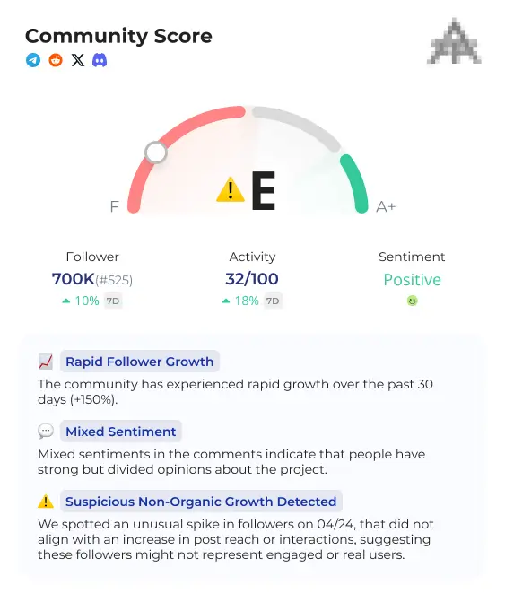Click the Positive sentiment label
Image resolution: width=505 pixels, height=602 pixels.
pyautogui.click(x=412, y=280)
